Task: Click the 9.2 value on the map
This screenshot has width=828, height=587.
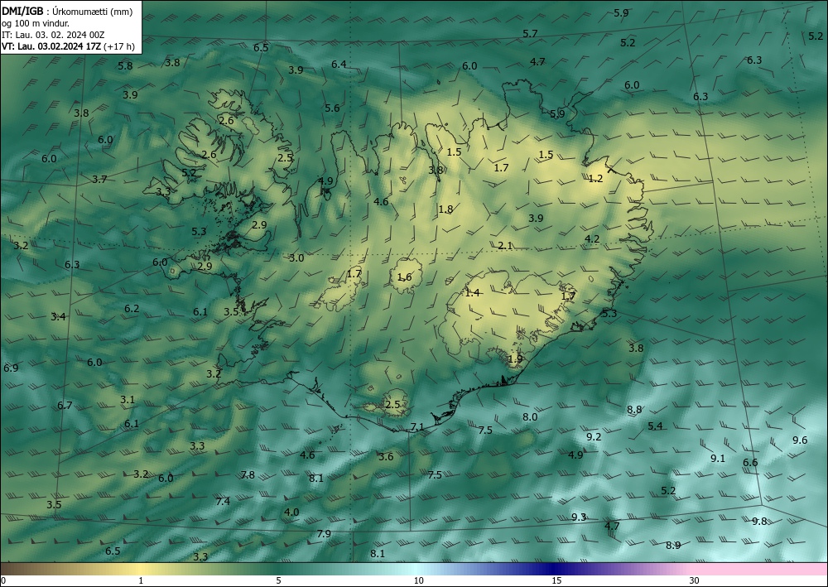Action: pyautogui.click(x=594, y=436)
